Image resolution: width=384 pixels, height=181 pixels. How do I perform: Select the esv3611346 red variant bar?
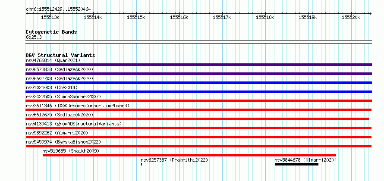tap(198, 110)
